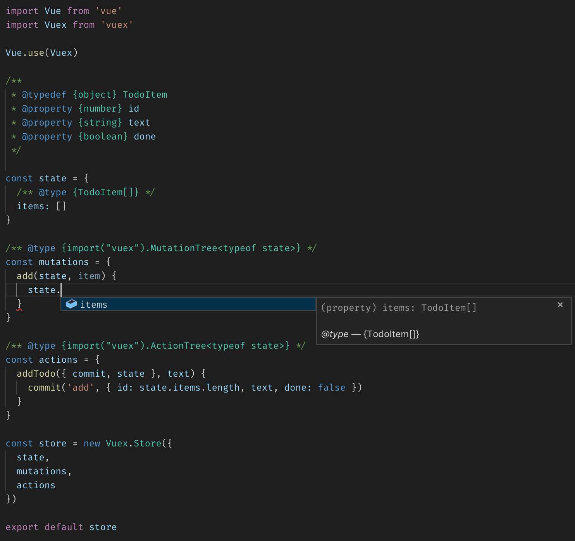Click the item parameter of the add mutation

pos(89,276)
